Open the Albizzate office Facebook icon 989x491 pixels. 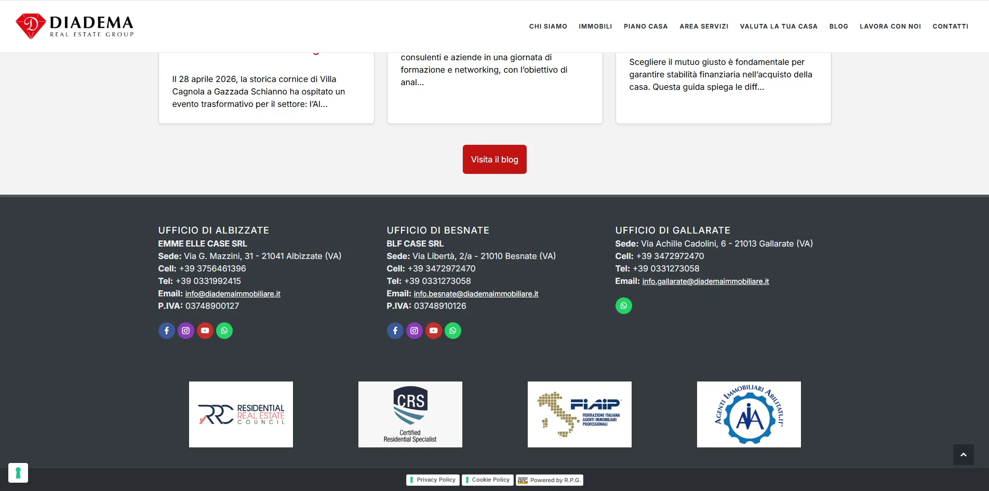click(167, 331)
